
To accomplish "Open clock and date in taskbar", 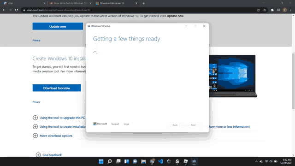I will click(286, 161).
